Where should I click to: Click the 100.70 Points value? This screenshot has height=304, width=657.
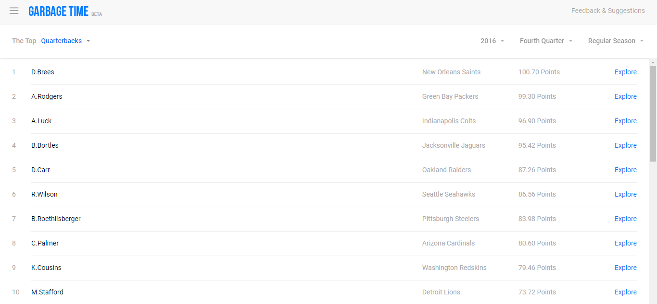point(539,72)
